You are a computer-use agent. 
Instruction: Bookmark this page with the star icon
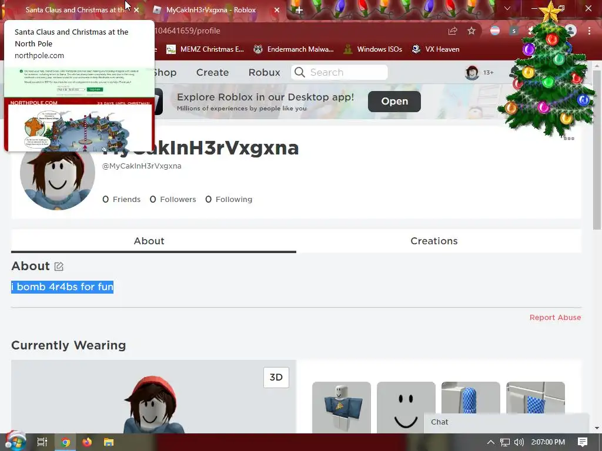(471, 31)
